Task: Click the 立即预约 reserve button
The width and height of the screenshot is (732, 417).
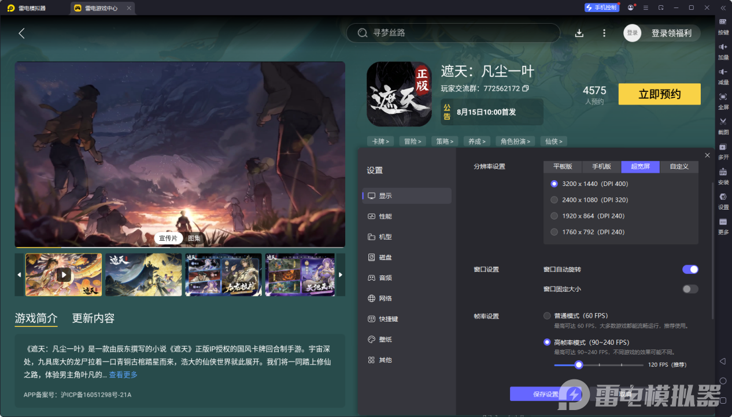Action: (x=659, y=94)
